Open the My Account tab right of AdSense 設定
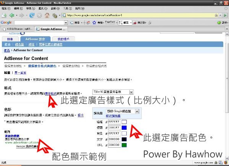 coord(63,39)
